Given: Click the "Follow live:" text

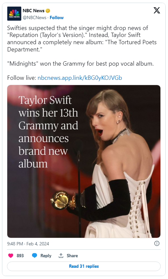Looking at the screenshot, I should pyautogui.click(x=21, y=78).
